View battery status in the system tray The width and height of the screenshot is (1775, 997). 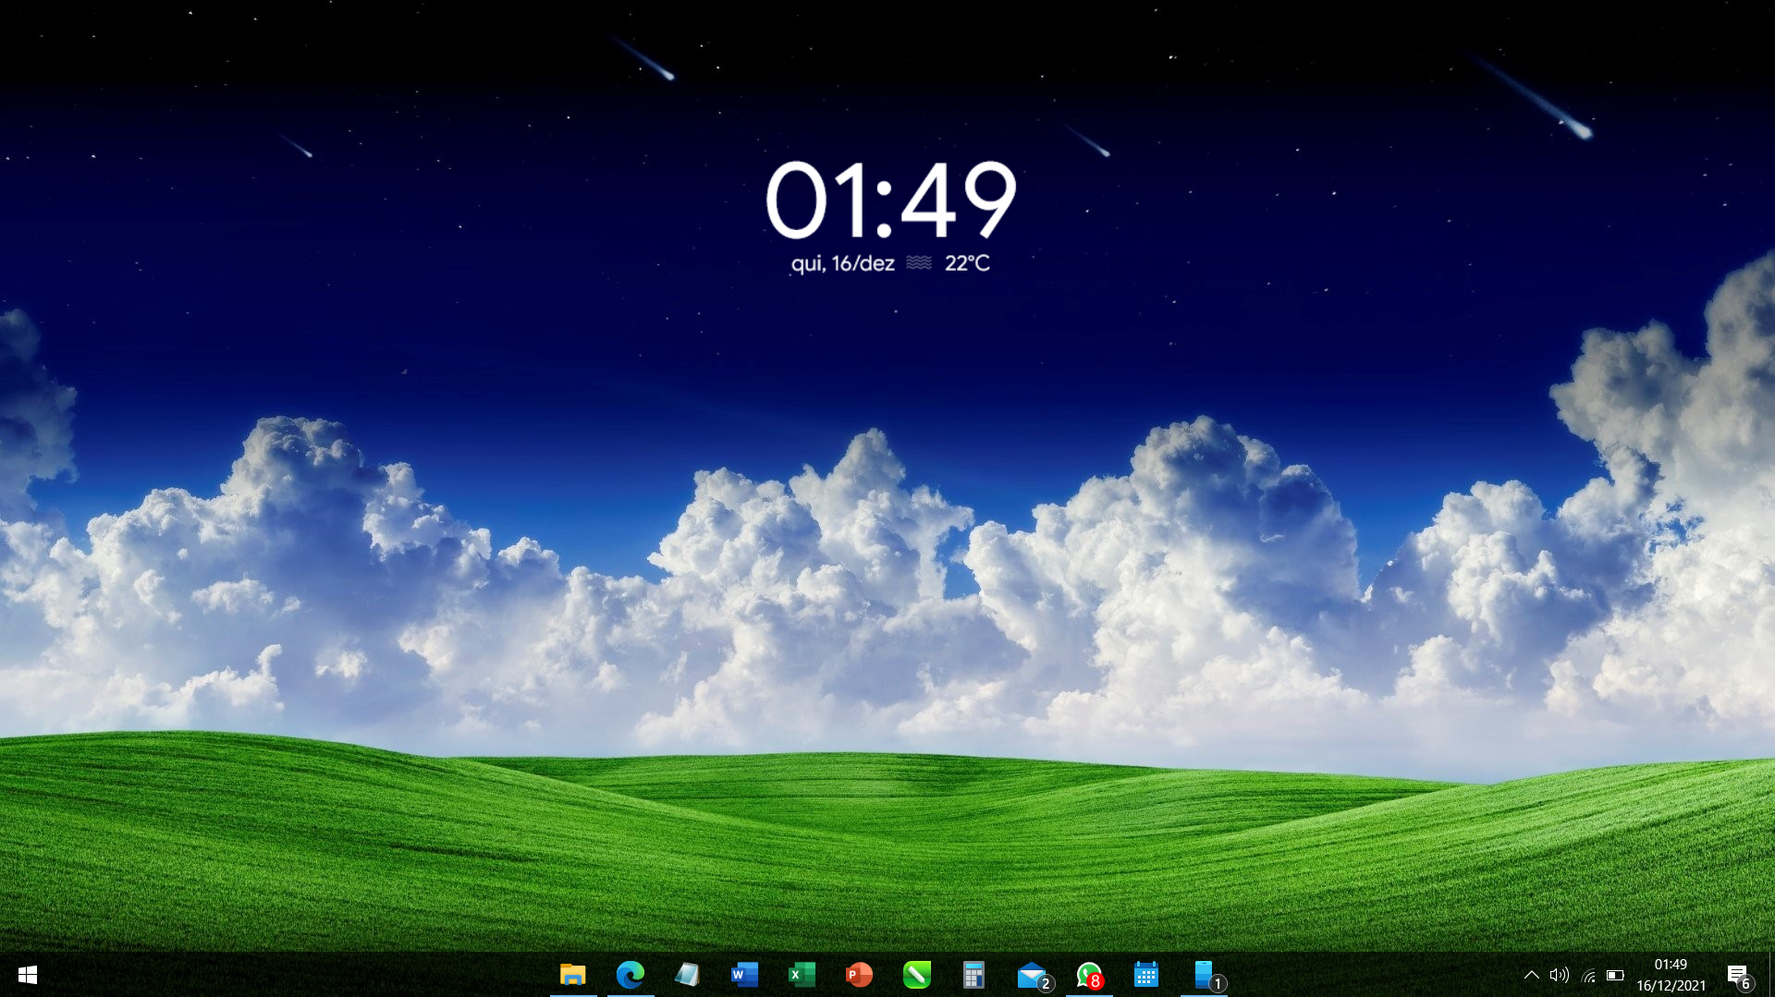click(1617, 975)
